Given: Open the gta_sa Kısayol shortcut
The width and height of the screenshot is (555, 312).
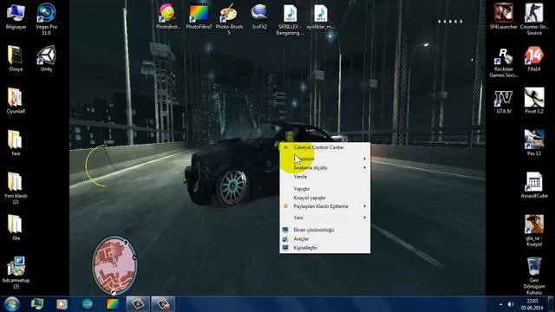Looking at the screenshot, I should (534, 231).
